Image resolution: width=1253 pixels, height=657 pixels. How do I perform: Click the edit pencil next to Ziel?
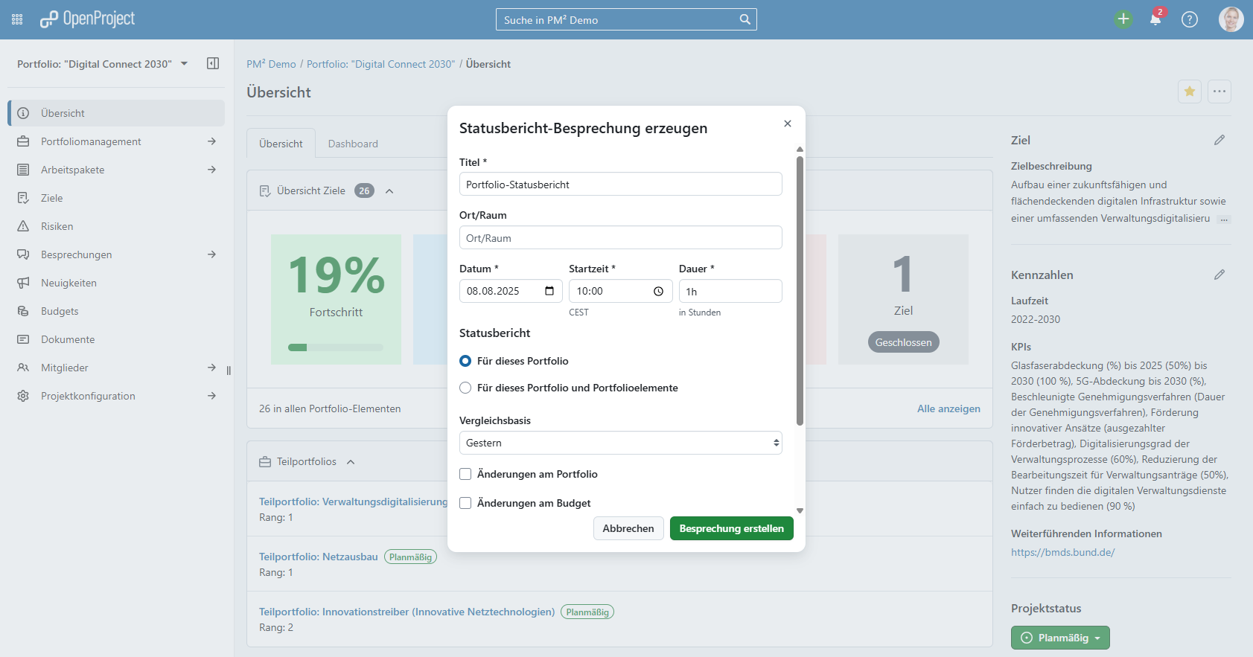[x=1219, y=140]
